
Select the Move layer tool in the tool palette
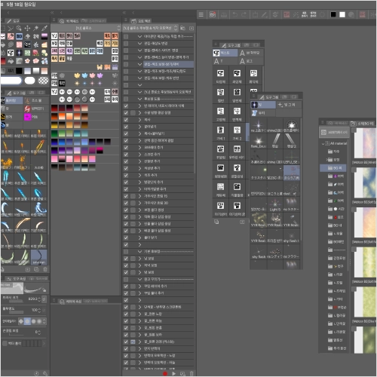27,28
